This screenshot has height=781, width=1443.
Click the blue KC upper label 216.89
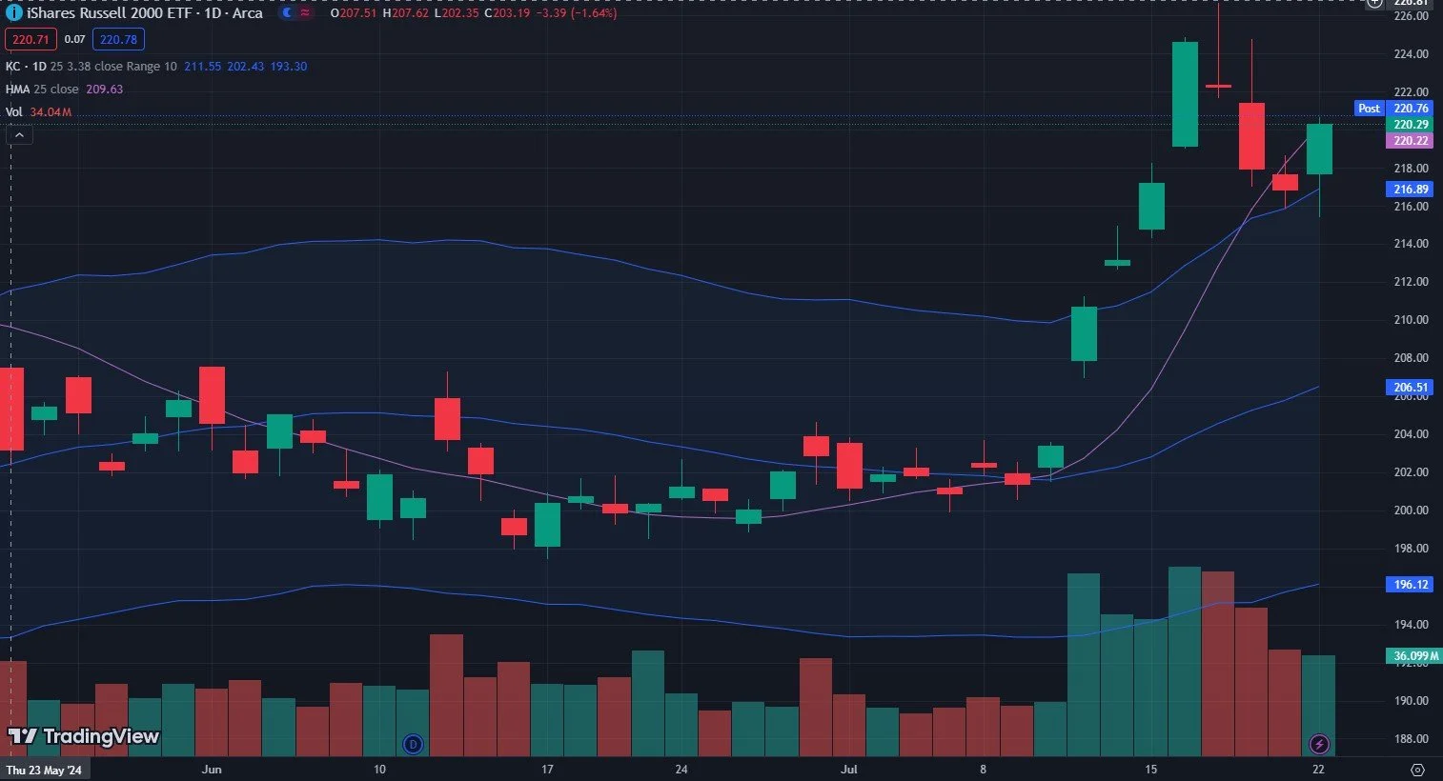click(x=1410, y=190)
